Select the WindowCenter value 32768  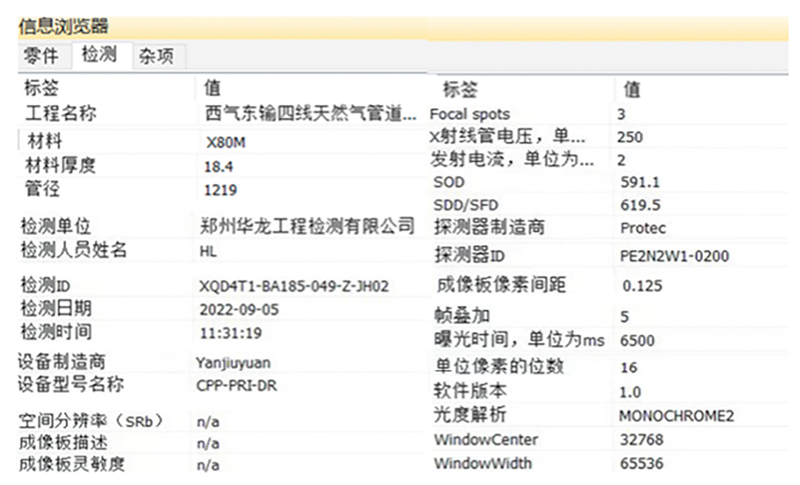640,440
